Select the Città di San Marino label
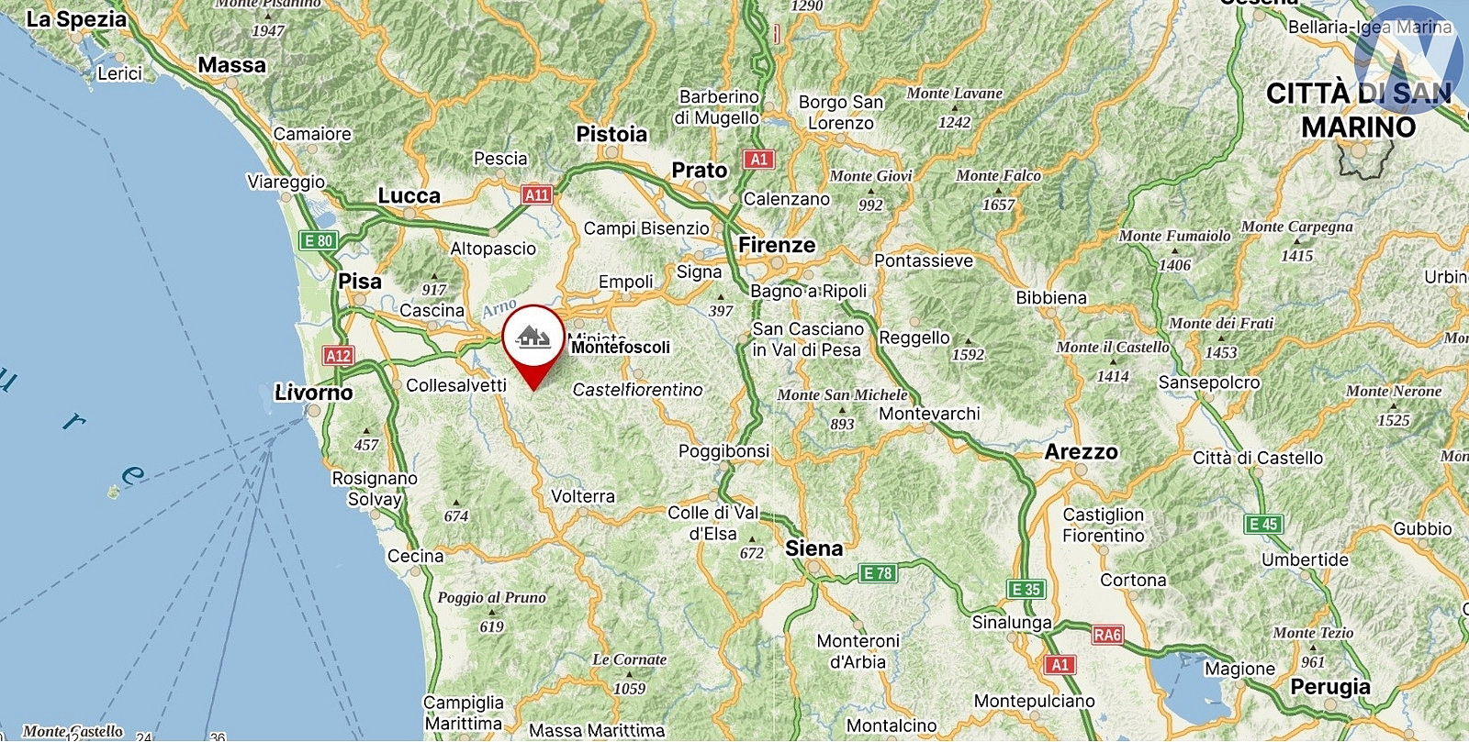Viewport: 1469px width, 742px height. pos(1360,109)
